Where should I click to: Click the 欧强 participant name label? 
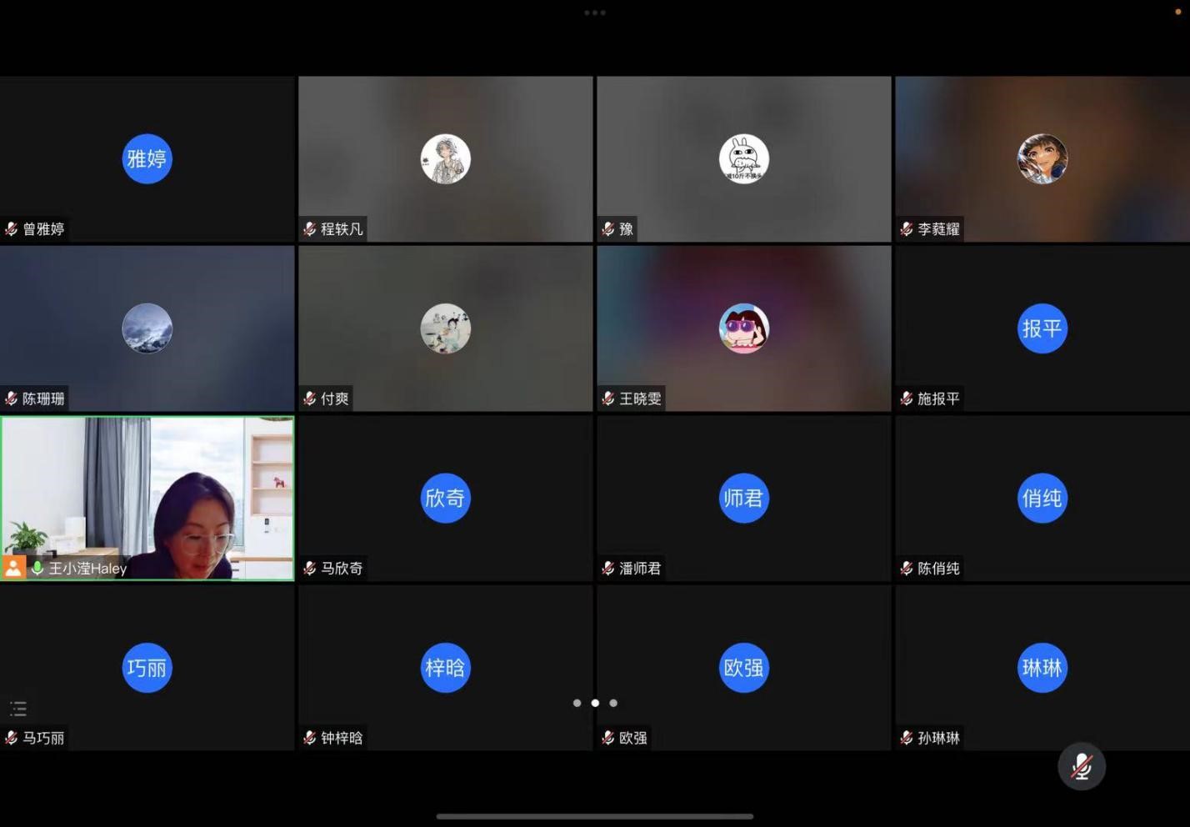(x=632, y=738)
